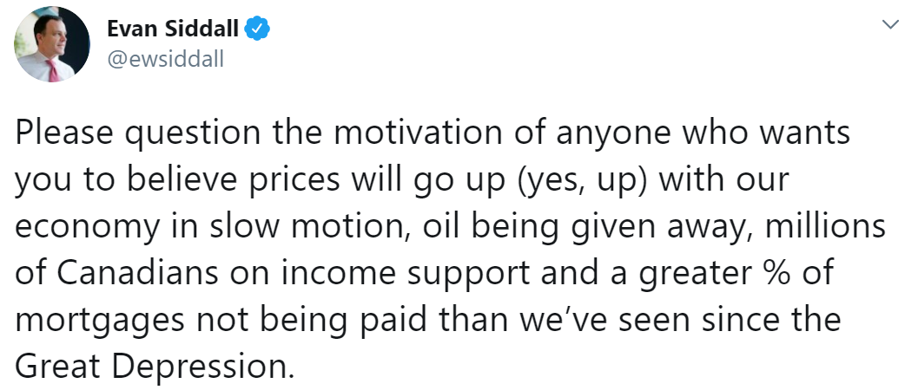Expand the tweet options chevron menu
Screen dimensions: 905x390
pyautogui.click(x=892, y=24)
